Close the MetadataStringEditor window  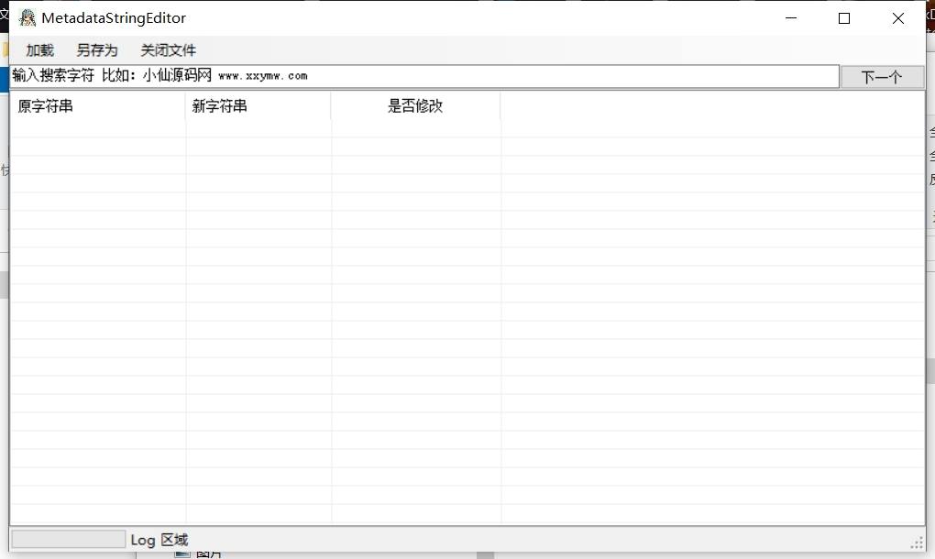pos(898,18)
